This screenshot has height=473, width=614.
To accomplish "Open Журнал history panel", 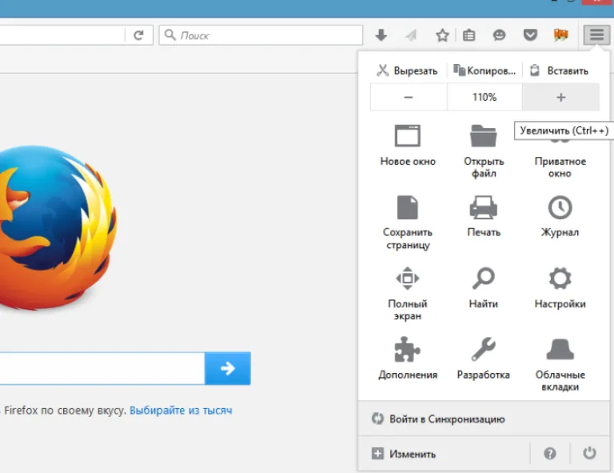I will click(560, 216).
